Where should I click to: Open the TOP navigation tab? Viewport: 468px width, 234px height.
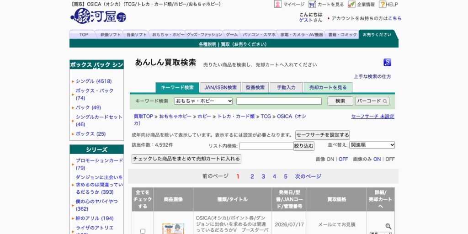point(84,35)
